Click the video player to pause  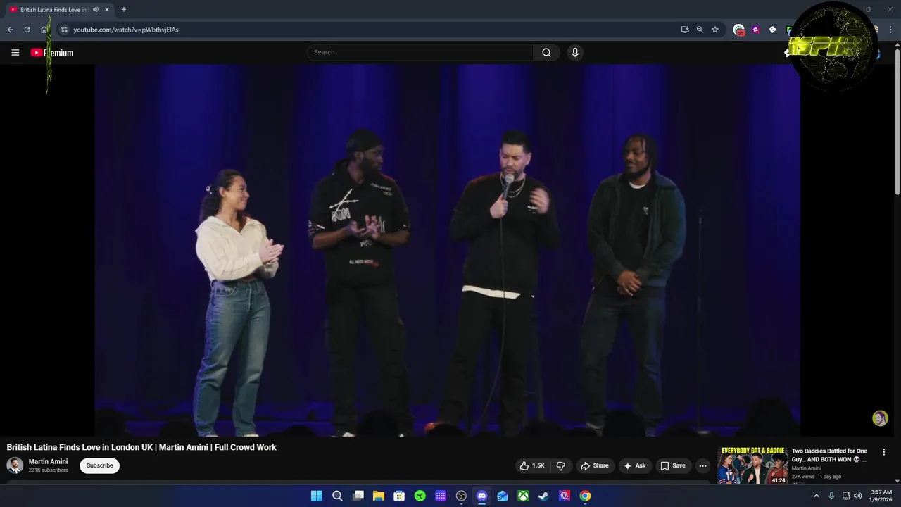point(447,250)
